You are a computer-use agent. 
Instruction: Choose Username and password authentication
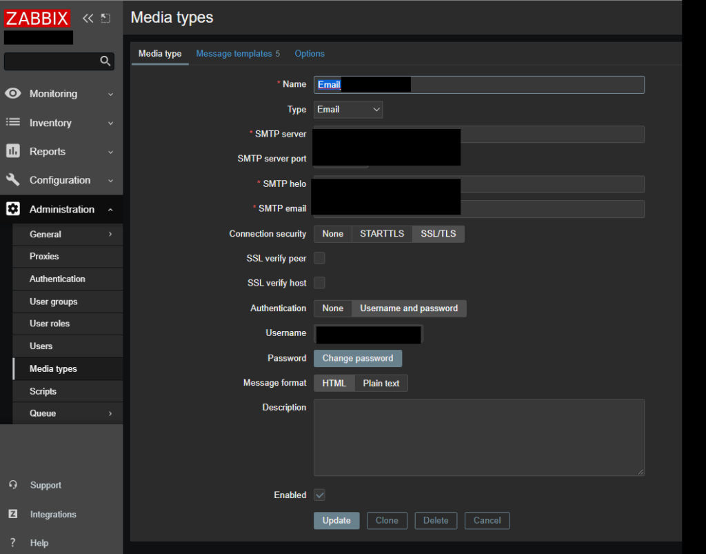click(409, 308)
